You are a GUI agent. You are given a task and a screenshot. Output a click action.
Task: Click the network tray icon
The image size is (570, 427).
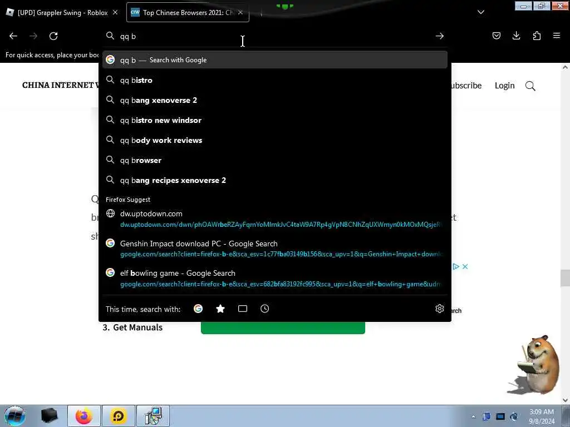coord(500,416)
